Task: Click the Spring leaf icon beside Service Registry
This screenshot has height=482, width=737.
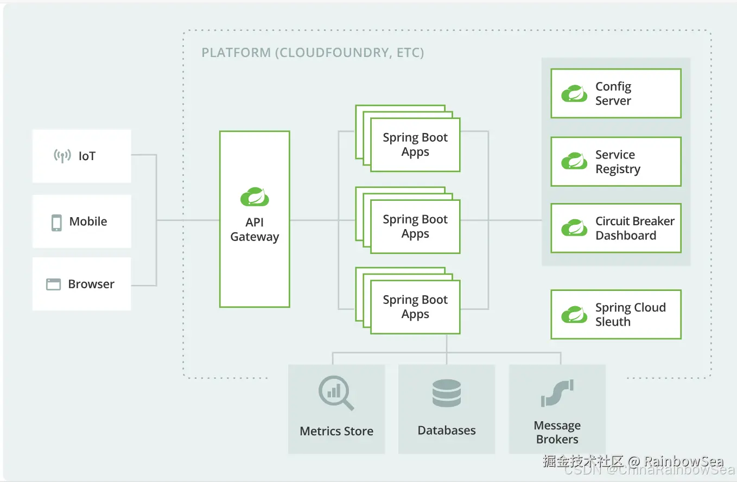Action: point(574,162)
